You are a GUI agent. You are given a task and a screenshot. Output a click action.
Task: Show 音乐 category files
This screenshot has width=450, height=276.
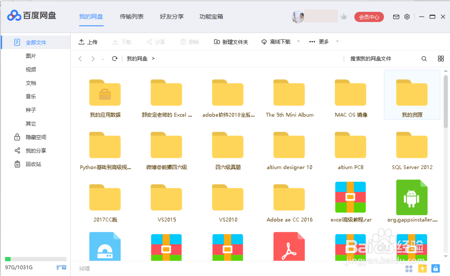click(31, 97)
